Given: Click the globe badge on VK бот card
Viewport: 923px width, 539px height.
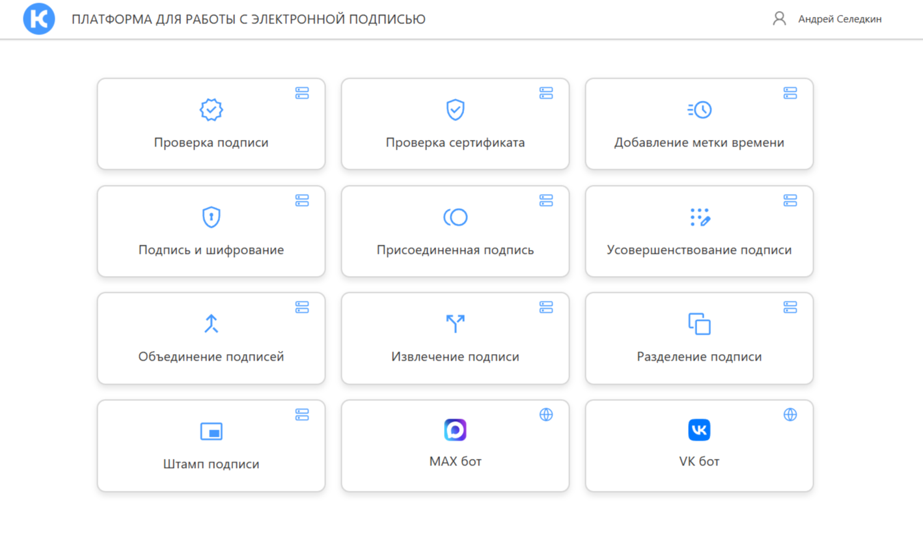Looking at the screenshot, I should pyautogui.click(x=791, y=413).
